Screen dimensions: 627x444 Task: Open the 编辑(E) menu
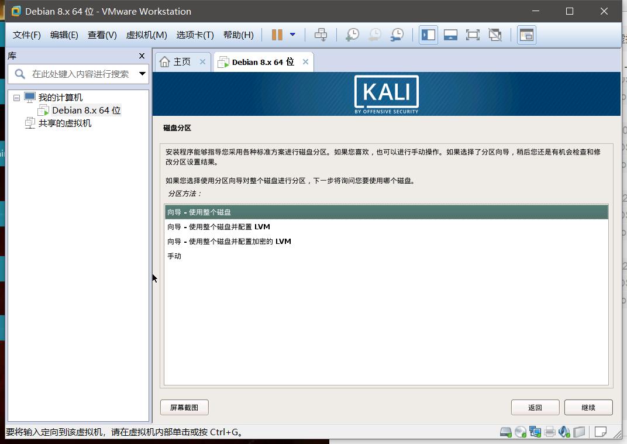click(x=64, y=35)
